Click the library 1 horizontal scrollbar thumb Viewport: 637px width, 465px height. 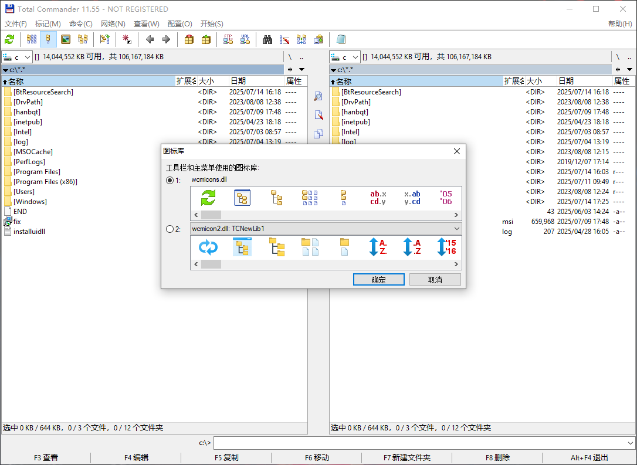211,215
